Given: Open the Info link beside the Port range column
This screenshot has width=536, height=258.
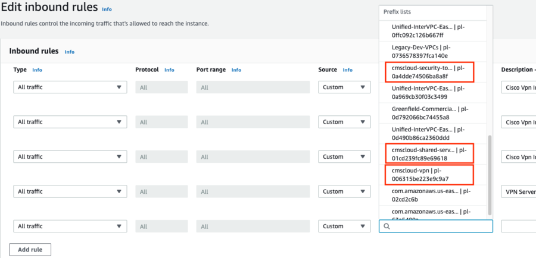Looking at the screenshot, I should pos(236,70).
